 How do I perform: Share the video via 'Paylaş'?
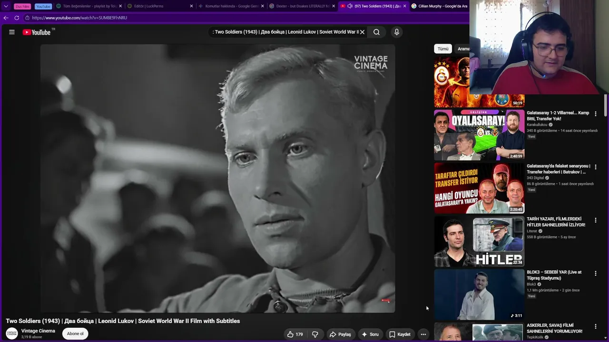[x=340, y=334]
